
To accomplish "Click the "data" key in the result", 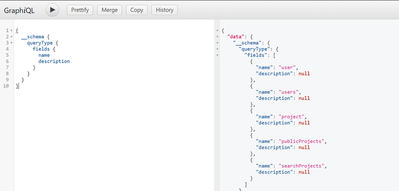I will tap(235, 37).
